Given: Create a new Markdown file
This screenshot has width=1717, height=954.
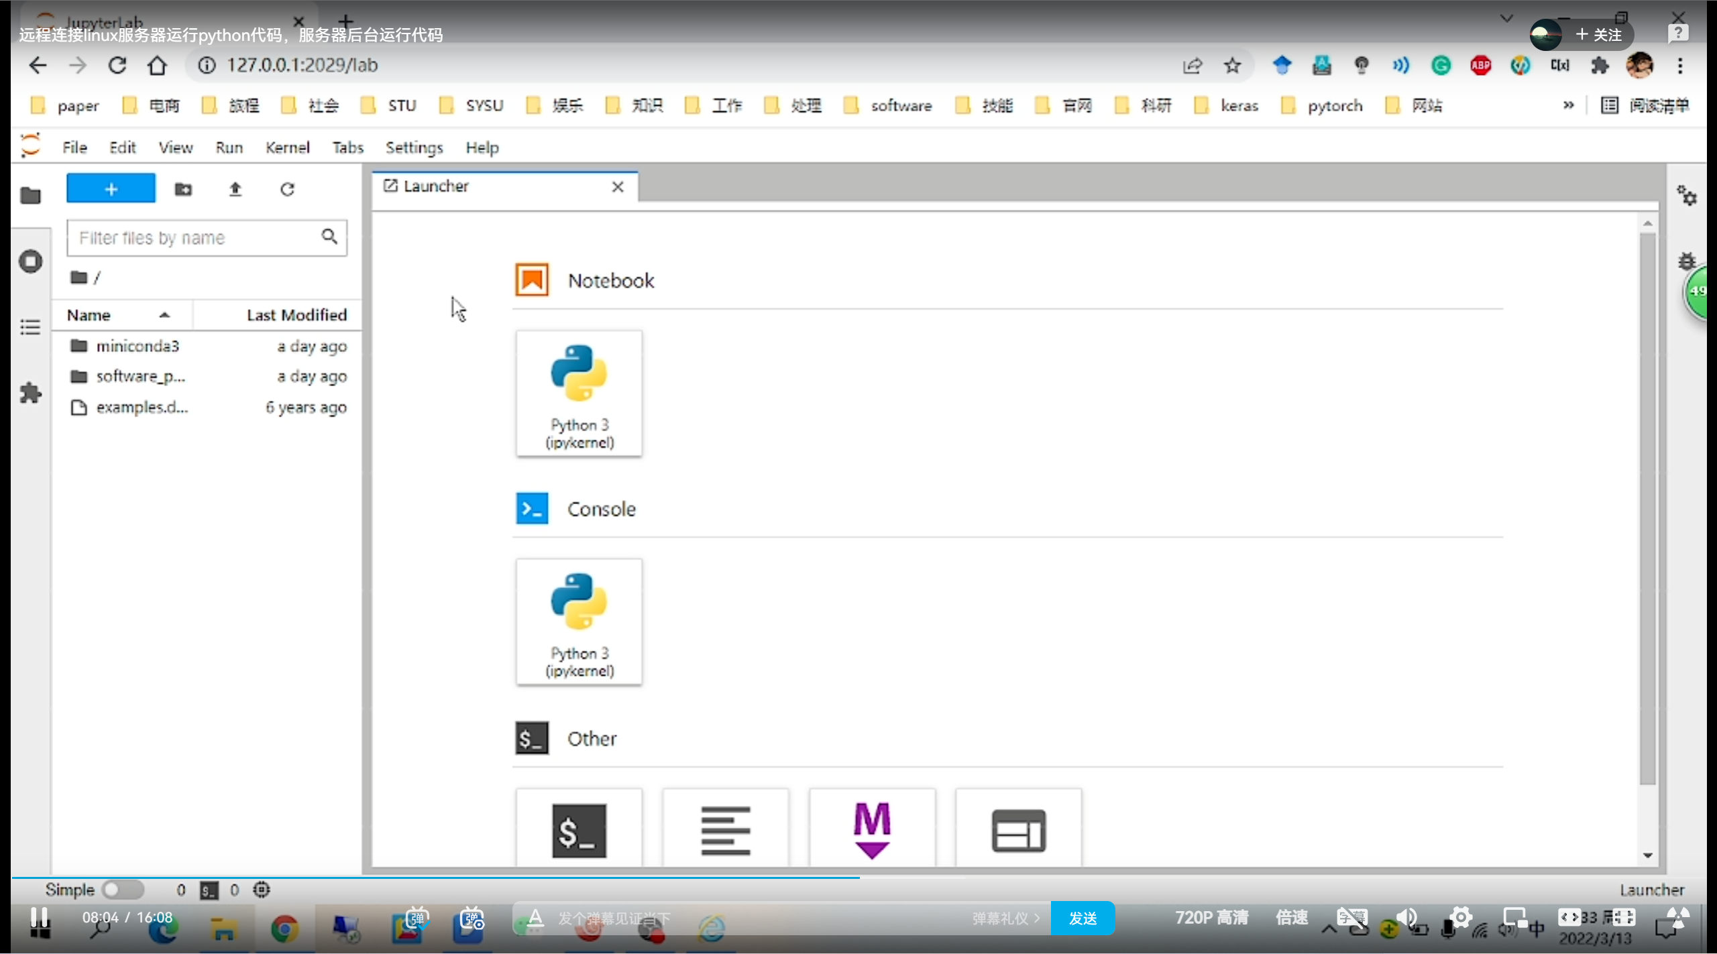Looking at the screenshot, I should click(872, 830).
